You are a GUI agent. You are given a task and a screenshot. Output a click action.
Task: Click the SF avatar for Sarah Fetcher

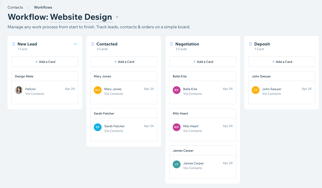tap(98, 127)
